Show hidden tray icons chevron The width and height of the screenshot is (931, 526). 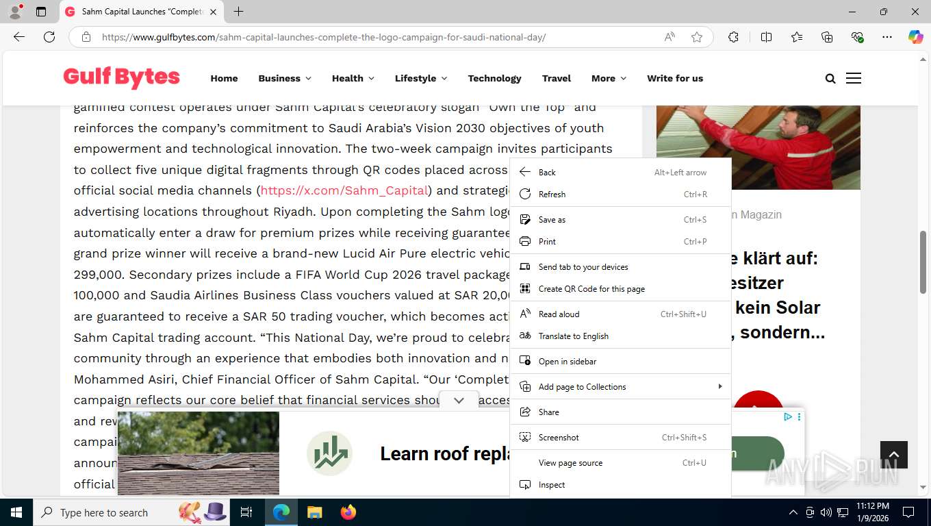pos(793,512)
